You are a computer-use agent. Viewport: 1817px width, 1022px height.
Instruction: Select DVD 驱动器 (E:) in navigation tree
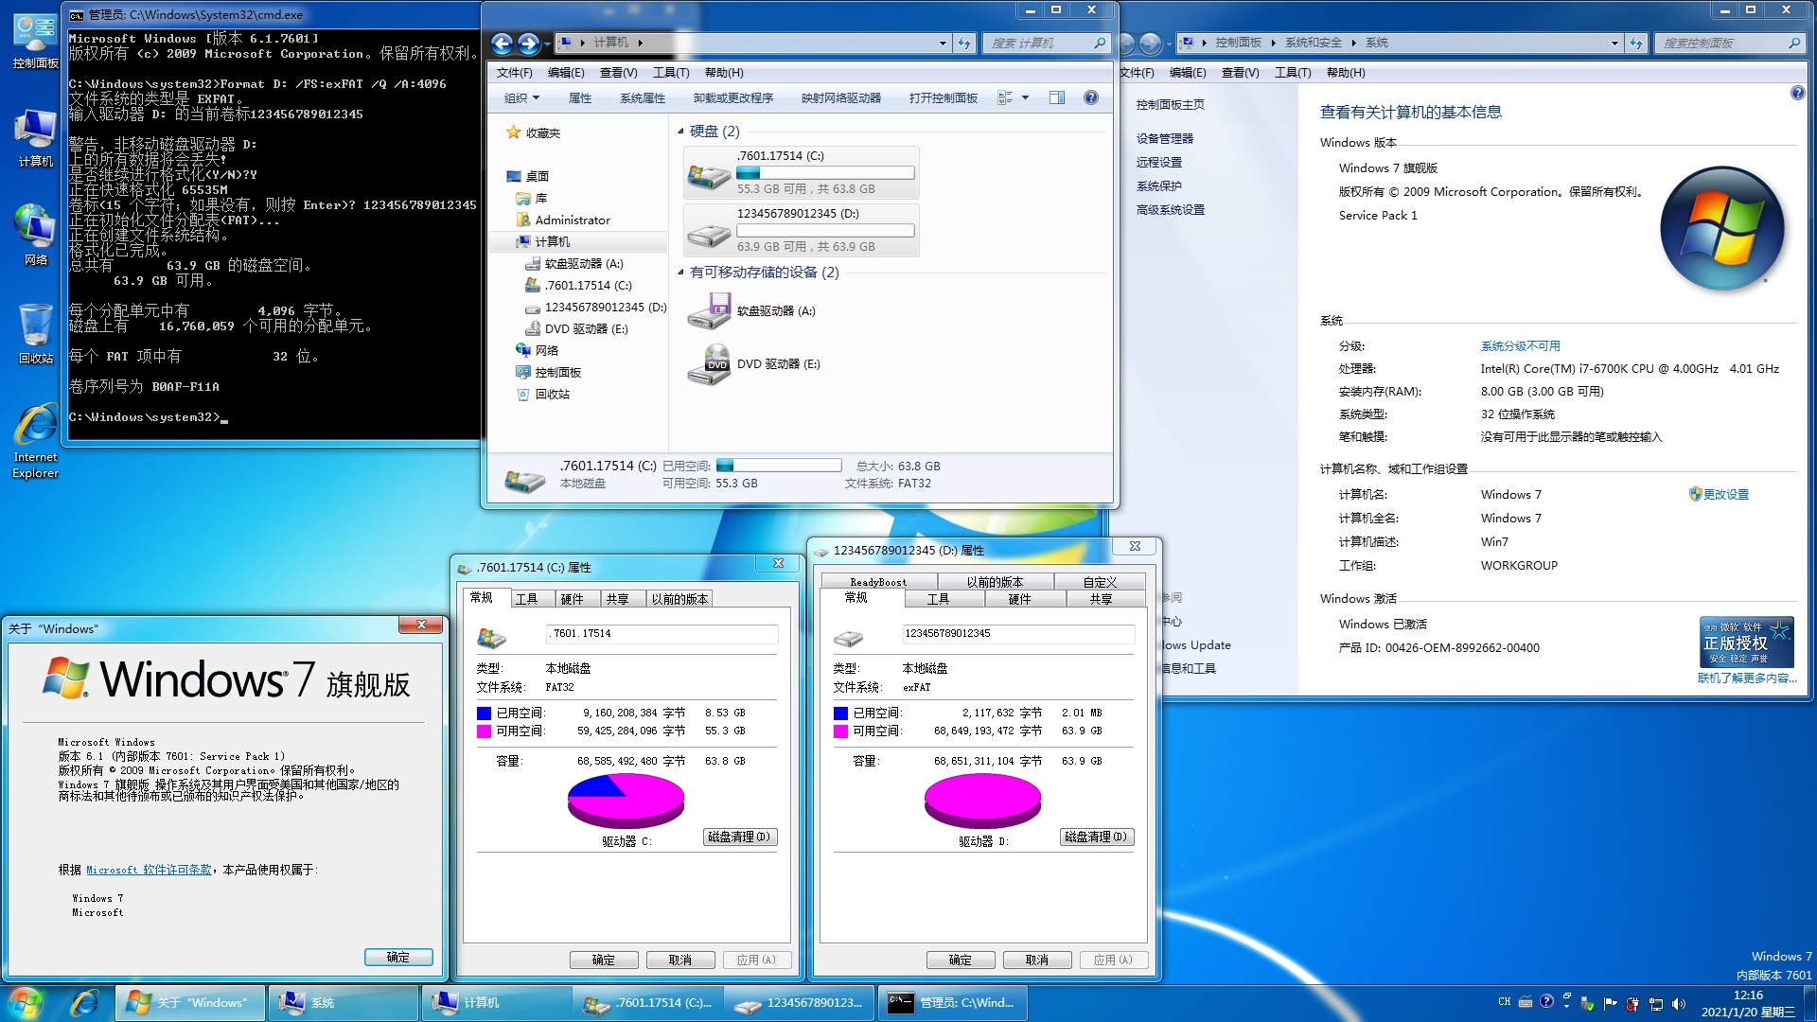pyautogui.click(x=586, y=329)
